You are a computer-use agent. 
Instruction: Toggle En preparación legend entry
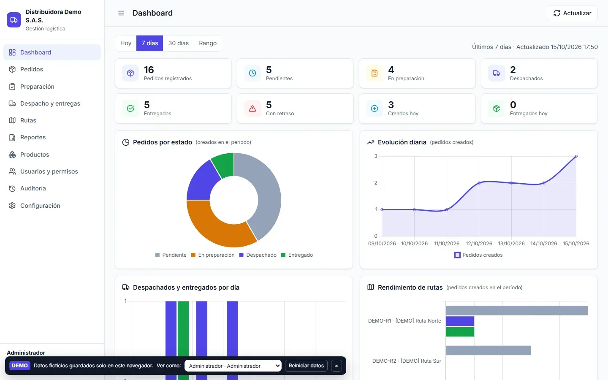coord(213,255)
